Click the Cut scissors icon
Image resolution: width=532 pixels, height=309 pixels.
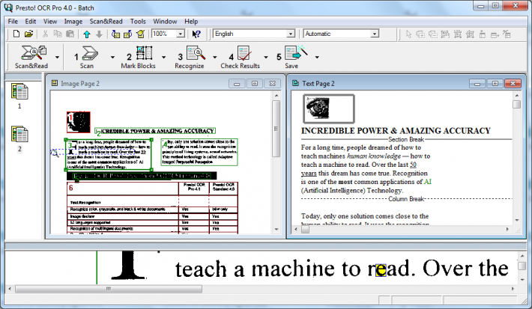click(x=45, y=34)
